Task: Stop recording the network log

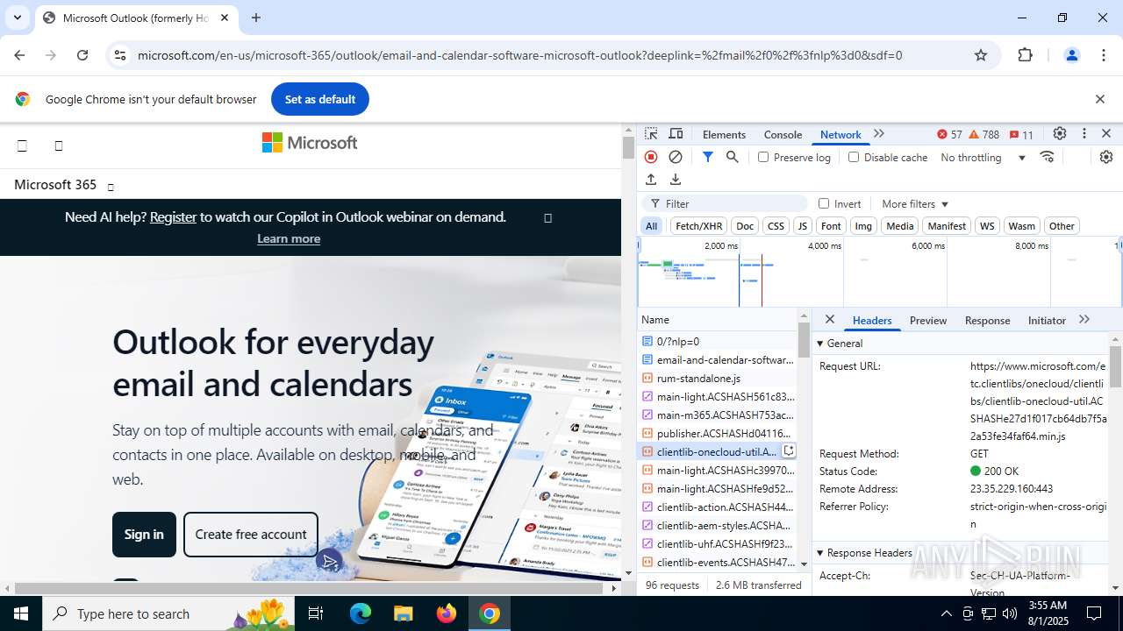Action: click(x=651, y=157)
